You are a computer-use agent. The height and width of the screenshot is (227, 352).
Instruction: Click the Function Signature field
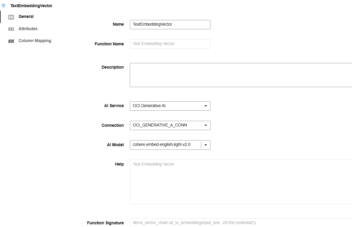click(x=241, y=223)
